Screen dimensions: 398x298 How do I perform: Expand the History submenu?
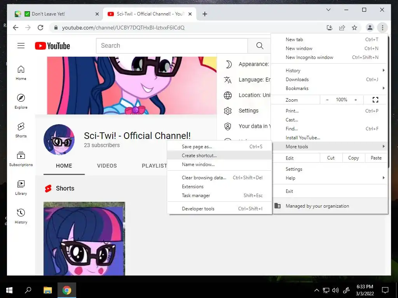tap(329, 71)
